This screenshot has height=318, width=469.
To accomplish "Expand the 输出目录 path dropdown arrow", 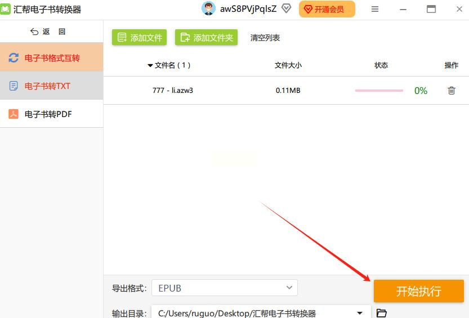I will tap(360, 313).
